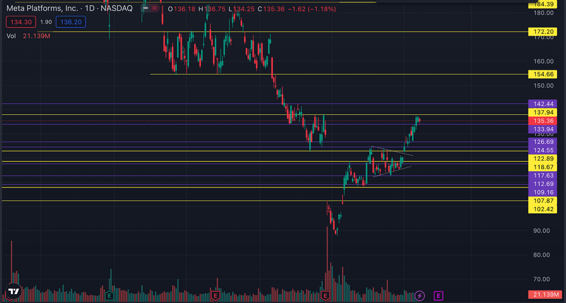The image size is (566, 303).
Task: Click the open value O 136.18
Action: 182,9
